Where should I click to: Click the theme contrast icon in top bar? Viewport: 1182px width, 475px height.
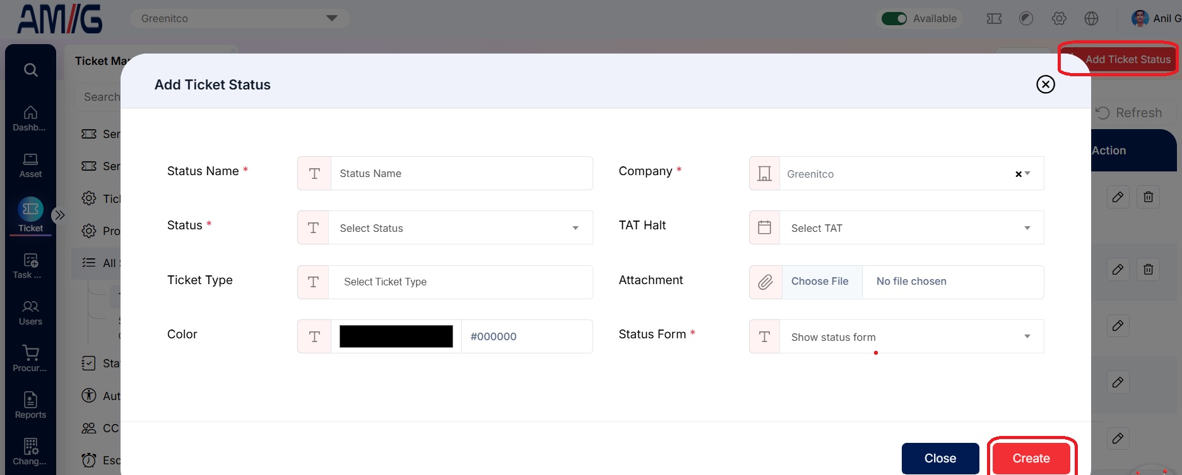[1026, 18]
